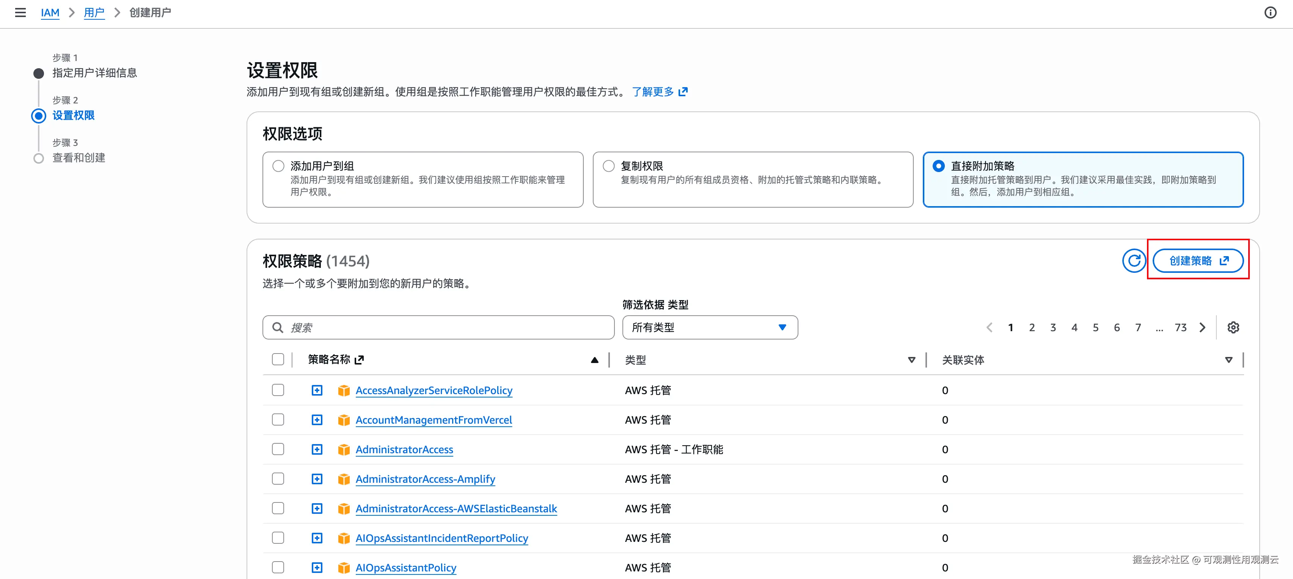Click the 创建策略 button
This screenshot has width=1293, height=579.
pyautogui.click(x=1198, y=261)
